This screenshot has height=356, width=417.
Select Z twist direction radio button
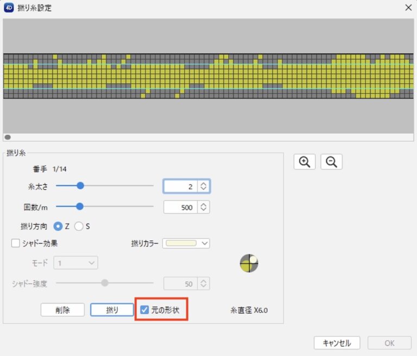click(x=58, y=226)
